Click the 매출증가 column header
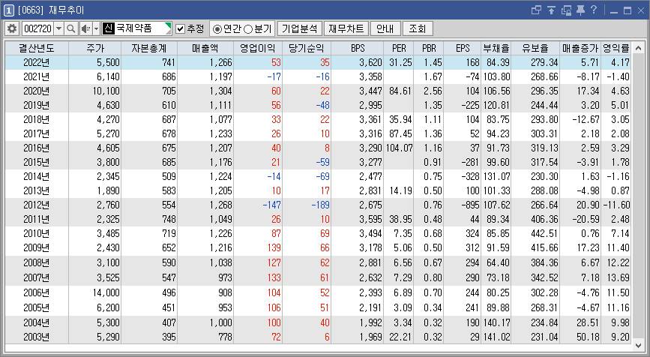650x357 pixels. click(580, 48)
